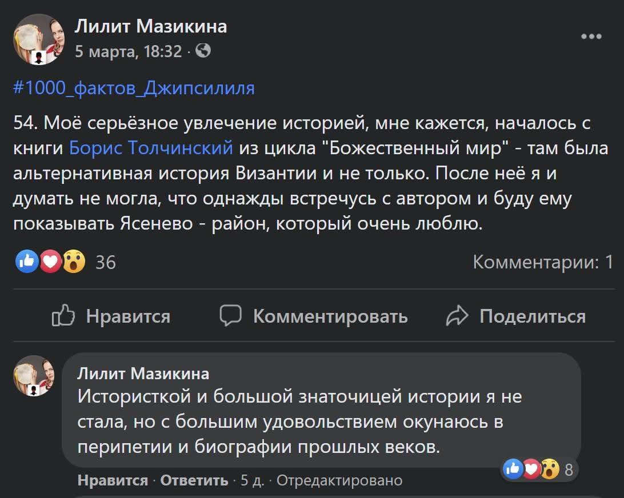Image resolution: width=624 pixels, height=498 pixels.
Task: Click the thumbs-up icon beside Нравится
Action: click(x=62, y=316)
